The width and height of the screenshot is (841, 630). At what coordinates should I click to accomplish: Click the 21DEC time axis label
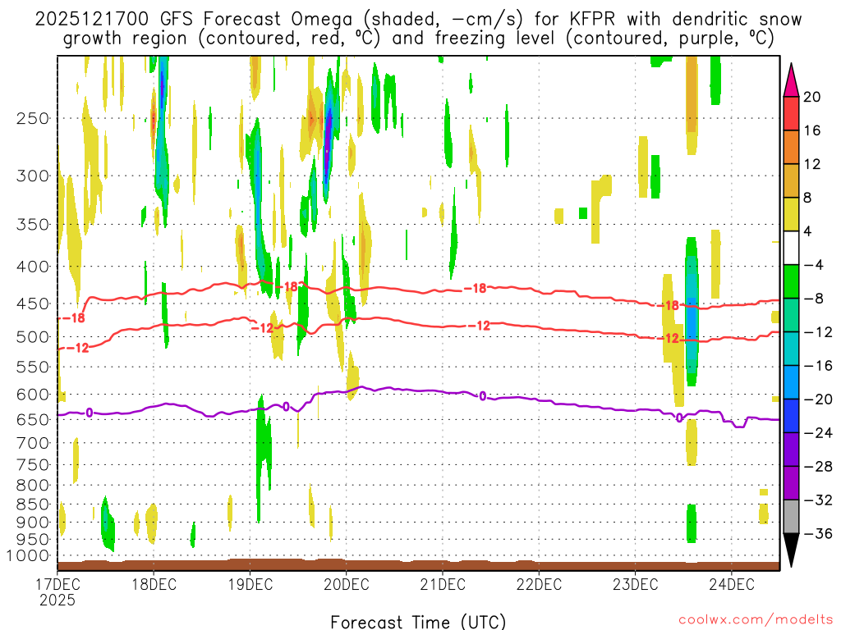point(443,584)
